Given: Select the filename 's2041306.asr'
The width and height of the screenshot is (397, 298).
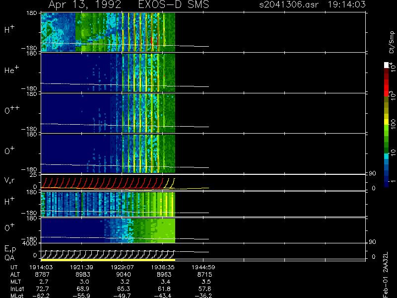Looking at the screenshot, I should coord(289,4).
